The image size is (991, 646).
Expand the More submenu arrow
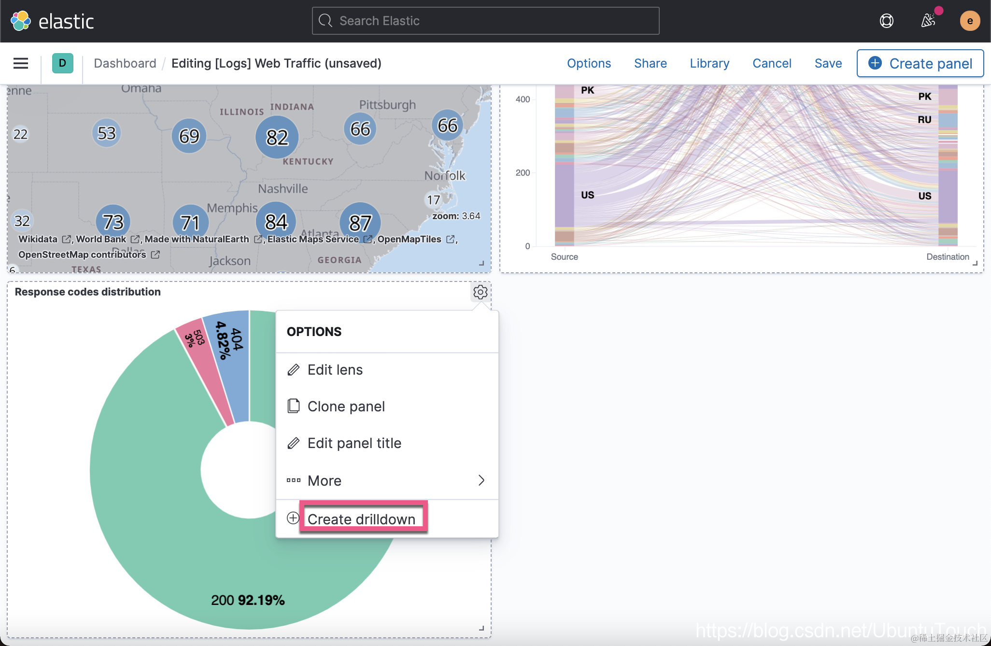click(x=481, y=480)
